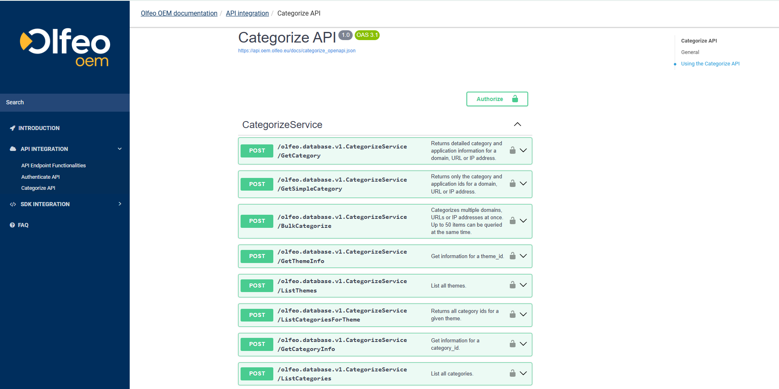The height and width of the screenshot is (389, 779).
Task: Click the 'List all categories.' description
Action: point(452,374)
